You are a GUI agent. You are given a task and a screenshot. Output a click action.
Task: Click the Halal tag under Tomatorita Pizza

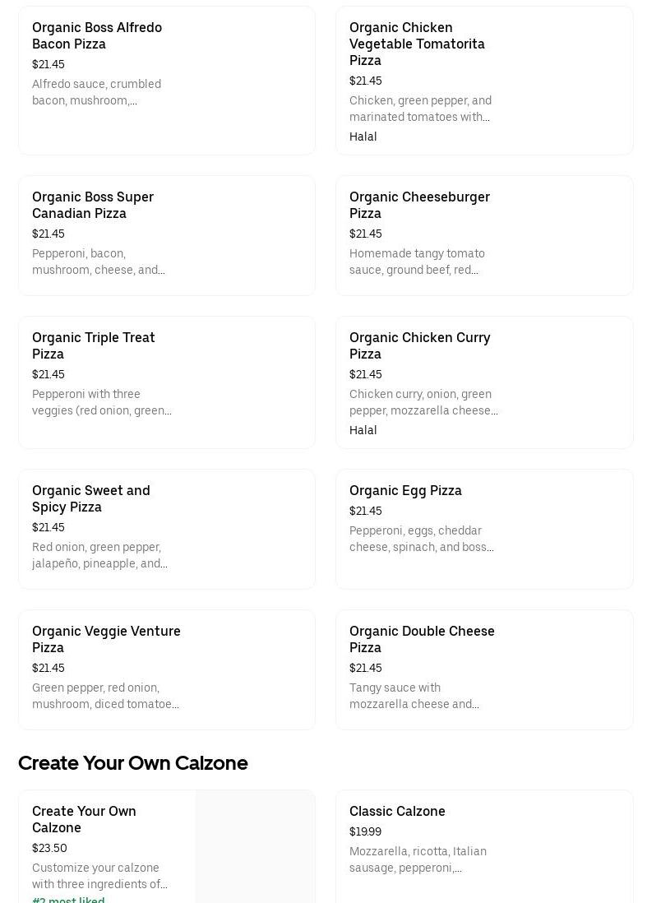pyautogui.click(x=363, y=137)
